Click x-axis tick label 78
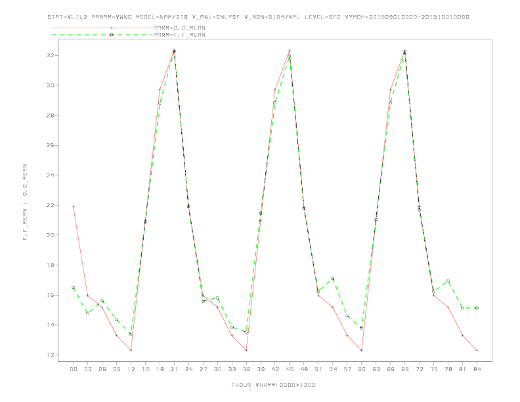Image resolution: width=520 pixels, height=402 pixels. (x=448, y=369)
